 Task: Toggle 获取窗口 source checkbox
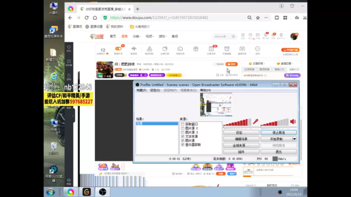click(x=183, y=124)
